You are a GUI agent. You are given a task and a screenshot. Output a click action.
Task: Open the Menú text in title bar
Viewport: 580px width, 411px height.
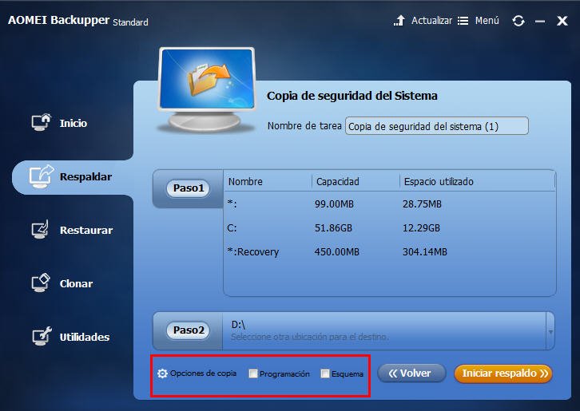pos(487,20)
